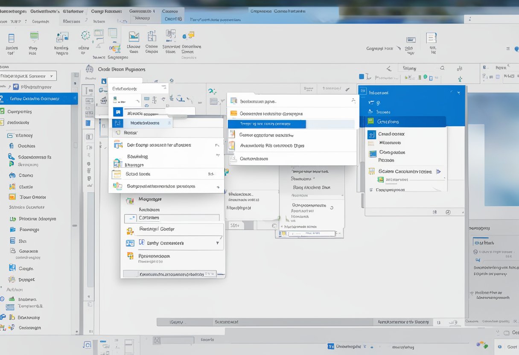Click the document page icon at ribbon's right side
Viewport: 519px width, 355px height.
[432, 38]
